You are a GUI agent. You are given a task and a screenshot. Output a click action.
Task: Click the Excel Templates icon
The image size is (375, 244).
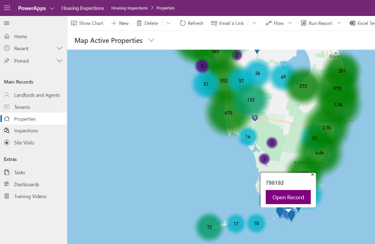point(352,23)
